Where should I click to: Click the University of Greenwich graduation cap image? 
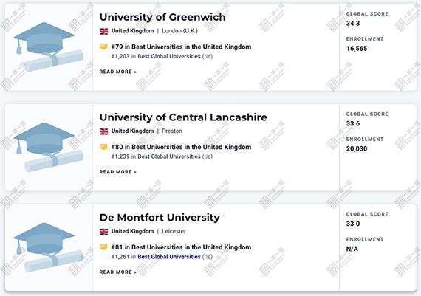tap(48, 47)
